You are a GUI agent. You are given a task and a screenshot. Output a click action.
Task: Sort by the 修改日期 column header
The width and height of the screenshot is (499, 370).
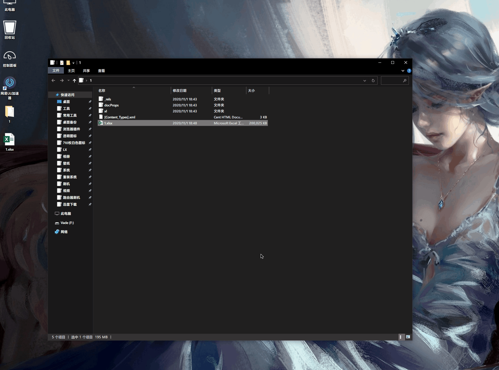191,90
